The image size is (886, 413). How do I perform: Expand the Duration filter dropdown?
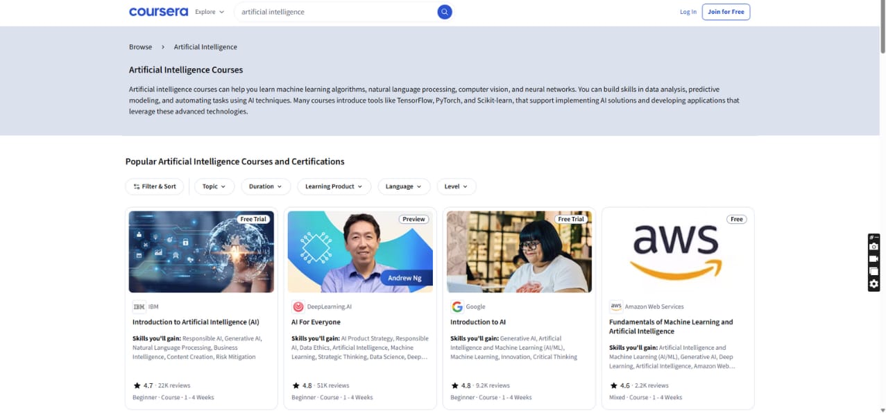coord(266,186)
